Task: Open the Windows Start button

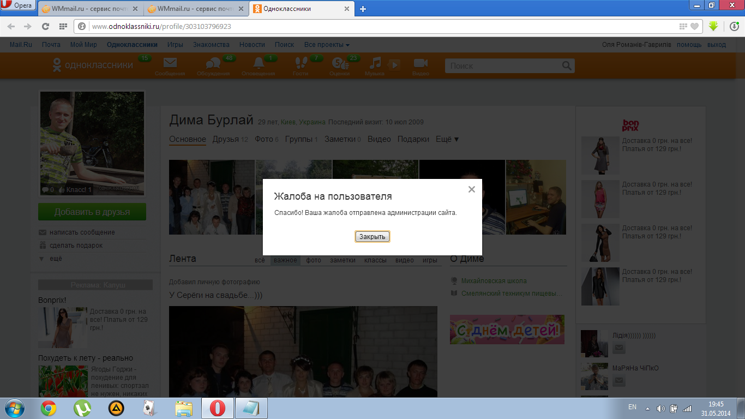Action: (14, 408)
